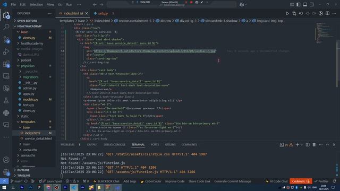Toggle the Primary Side Bar layout

click(299, 5)
